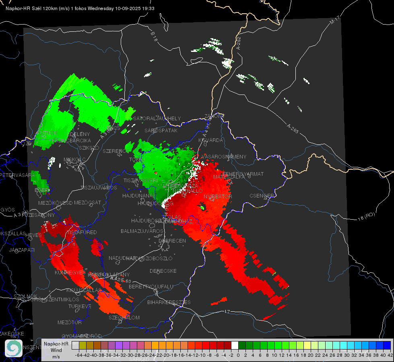The height and width of the screenshot is (362, 394).
Task: Click the GYOMAENDRŐD label
Action: (82, 336)
